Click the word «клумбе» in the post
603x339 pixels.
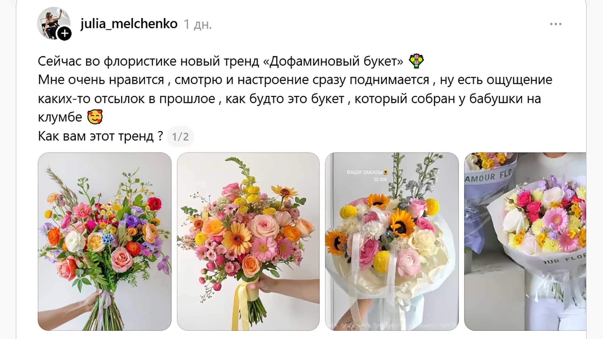coord(60,117)
